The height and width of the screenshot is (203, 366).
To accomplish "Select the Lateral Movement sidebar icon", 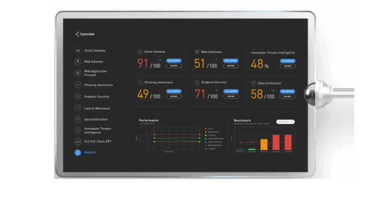I will [x=78, y=108].
